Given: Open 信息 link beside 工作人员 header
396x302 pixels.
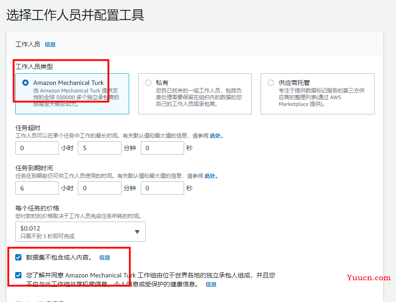Looking at the screenshot, I should (x=50, y=44).
